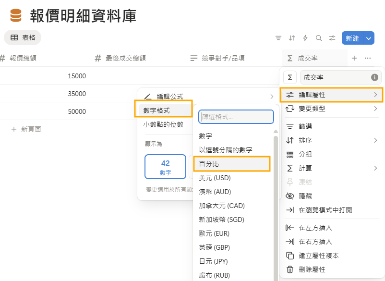Open view settings sliders icon
This screenshot has width=385, height=281.
pos(332,38)
